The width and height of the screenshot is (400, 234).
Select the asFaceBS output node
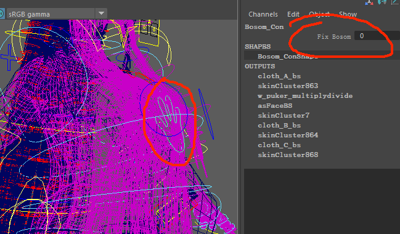pos(275,105)
